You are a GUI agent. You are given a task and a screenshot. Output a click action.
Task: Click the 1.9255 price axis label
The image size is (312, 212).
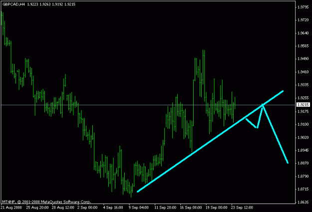click(x=303, y=98)
